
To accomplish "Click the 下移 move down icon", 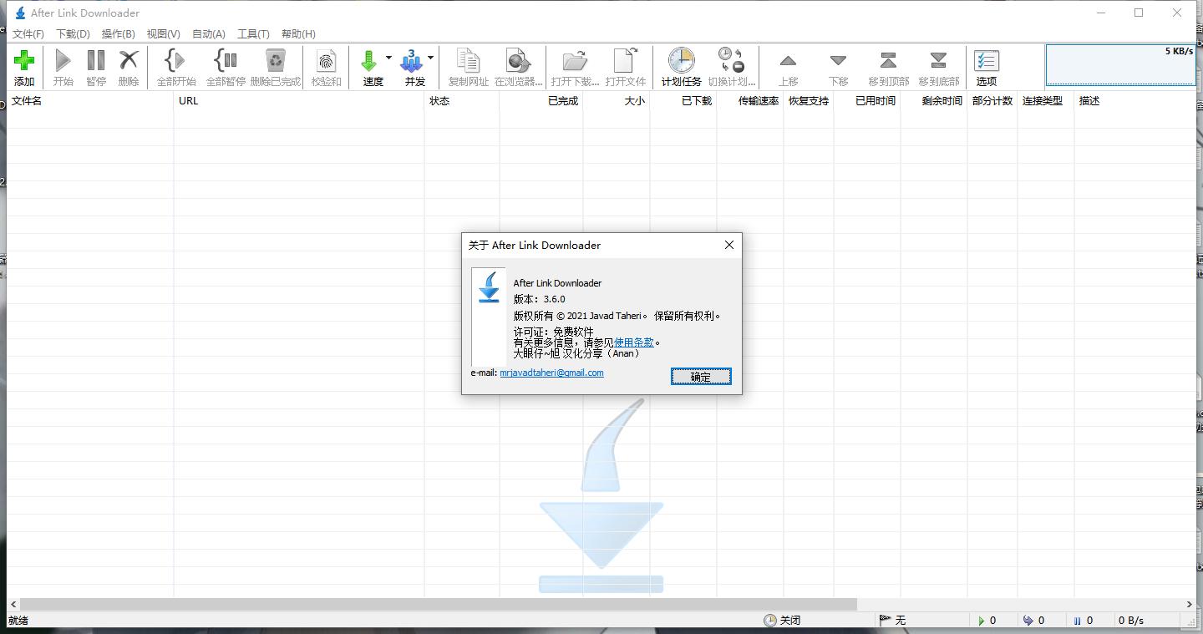I will pyautogui.click(x=838, y=61).
